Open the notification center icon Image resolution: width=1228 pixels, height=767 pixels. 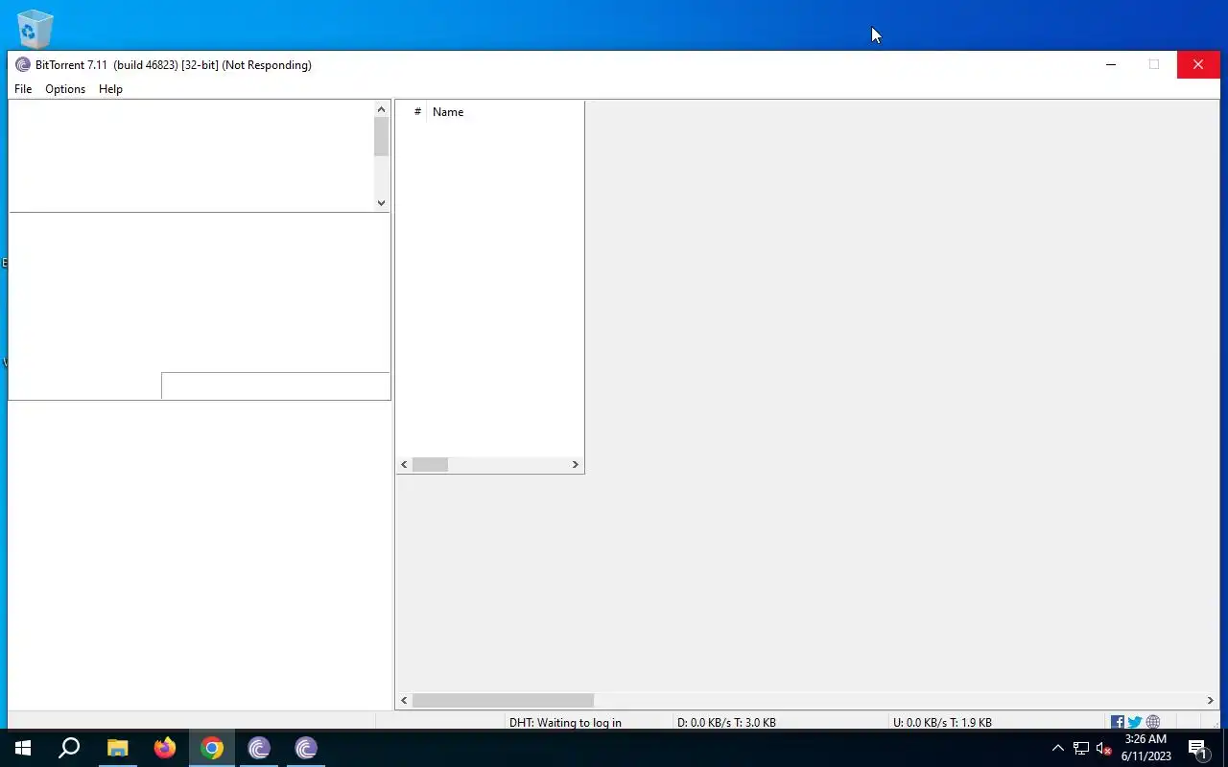pos(1197,748)
